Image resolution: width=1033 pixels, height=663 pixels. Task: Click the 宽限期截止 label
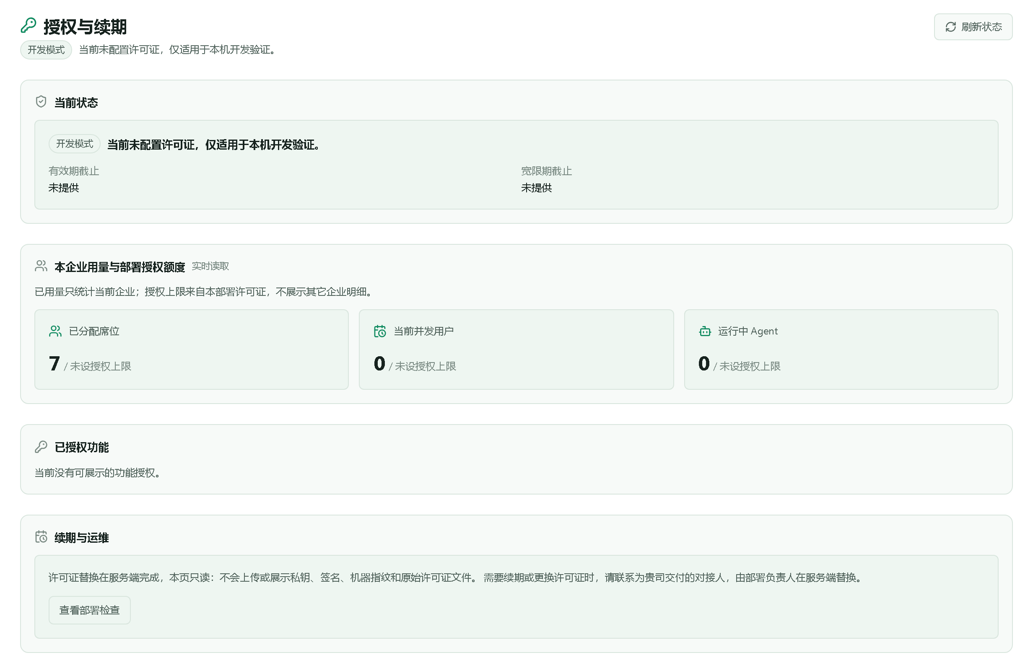(x=546, y=171)
